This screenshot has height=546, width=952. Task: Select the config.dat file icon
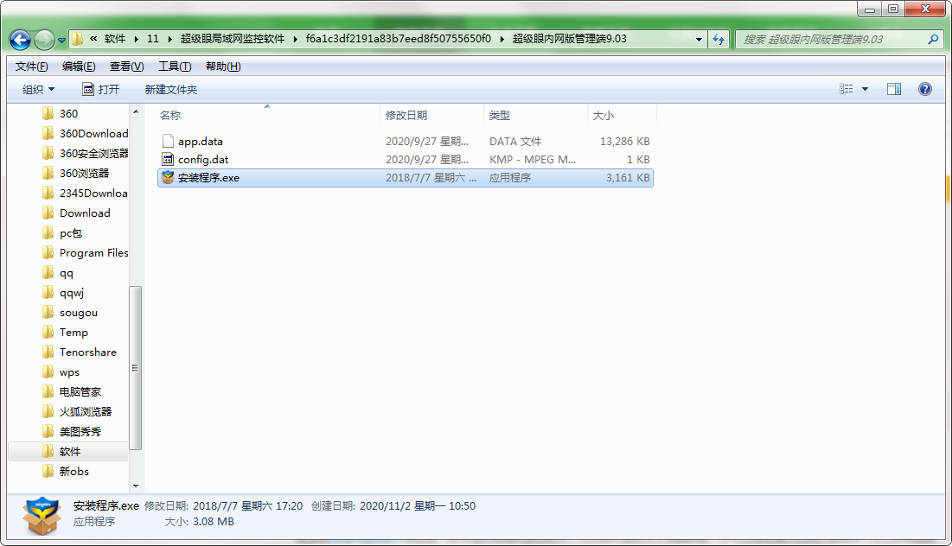[168, 160]
